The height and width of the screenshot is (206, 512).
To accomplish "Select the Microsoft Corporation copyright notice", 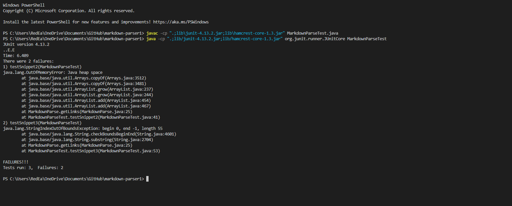I will (69, 11).
